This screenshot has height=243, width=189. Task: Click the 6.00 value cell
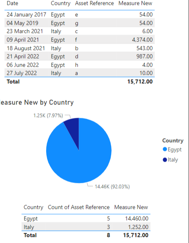[x=147, y=31]
